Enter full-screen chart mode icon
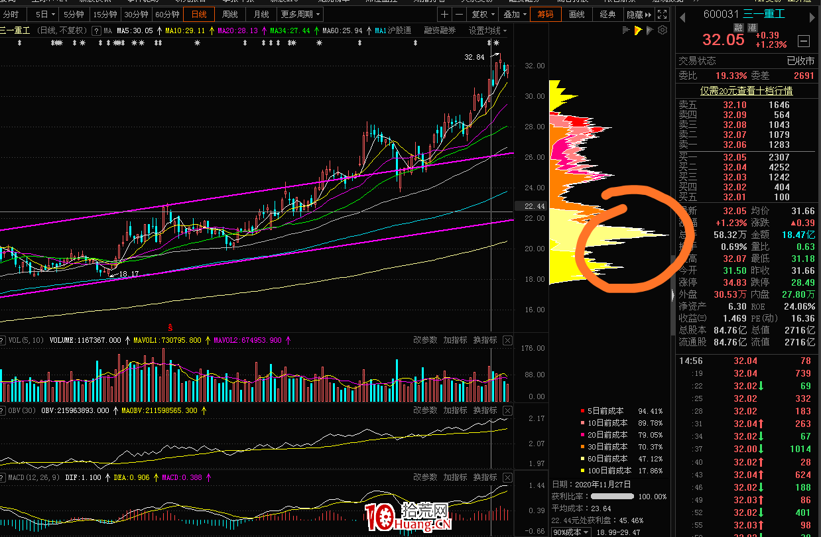Screen dimensions: 821x537 (x=662, y=14)
